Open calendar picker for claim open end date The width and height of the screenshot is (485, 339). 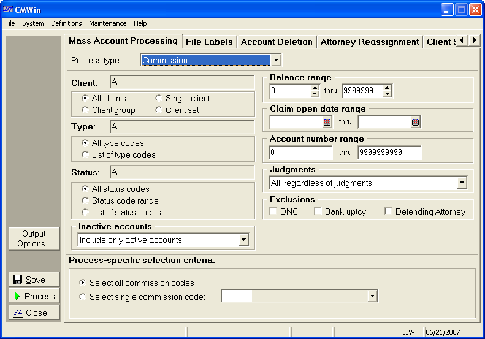[x=415, y=122]
